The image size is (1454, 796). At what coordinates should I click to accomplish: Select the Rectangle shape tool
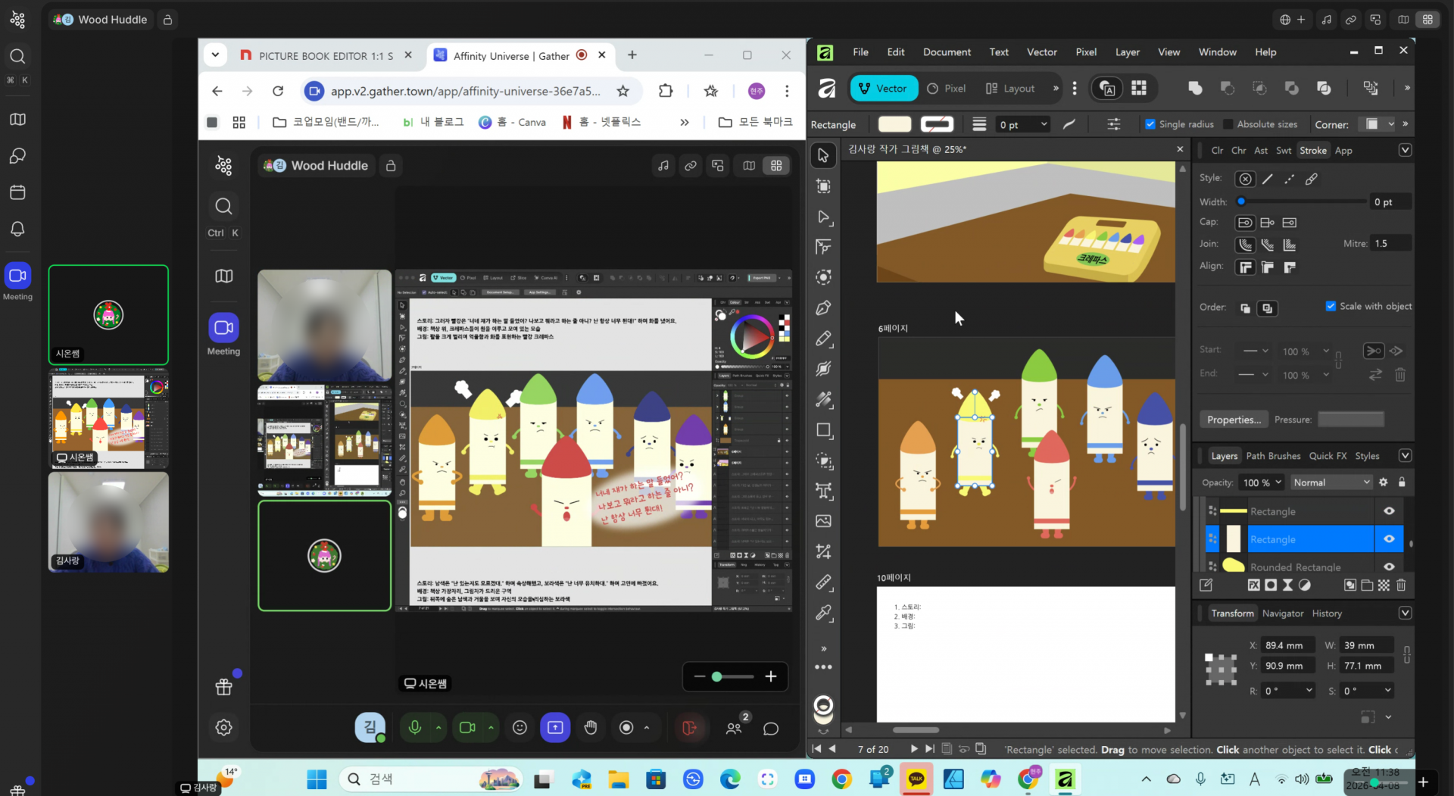823,430
